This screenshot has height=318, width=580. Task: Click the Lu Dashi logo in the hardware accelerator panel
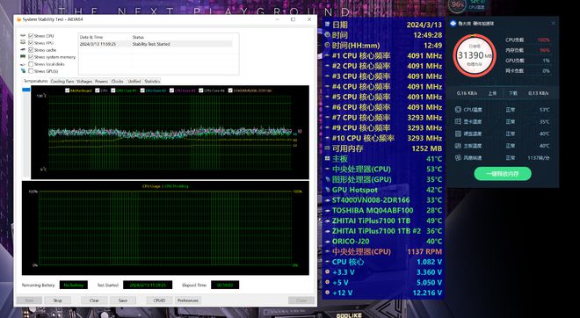tap(453, 24)
